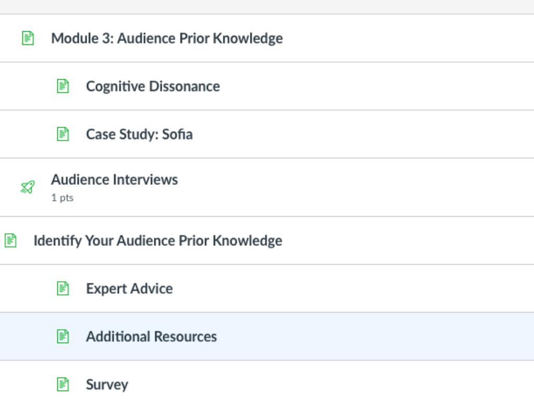Click the page icon beside Module 3 title
The height and width of the screenshot is (400, 534).
(28, 39)
